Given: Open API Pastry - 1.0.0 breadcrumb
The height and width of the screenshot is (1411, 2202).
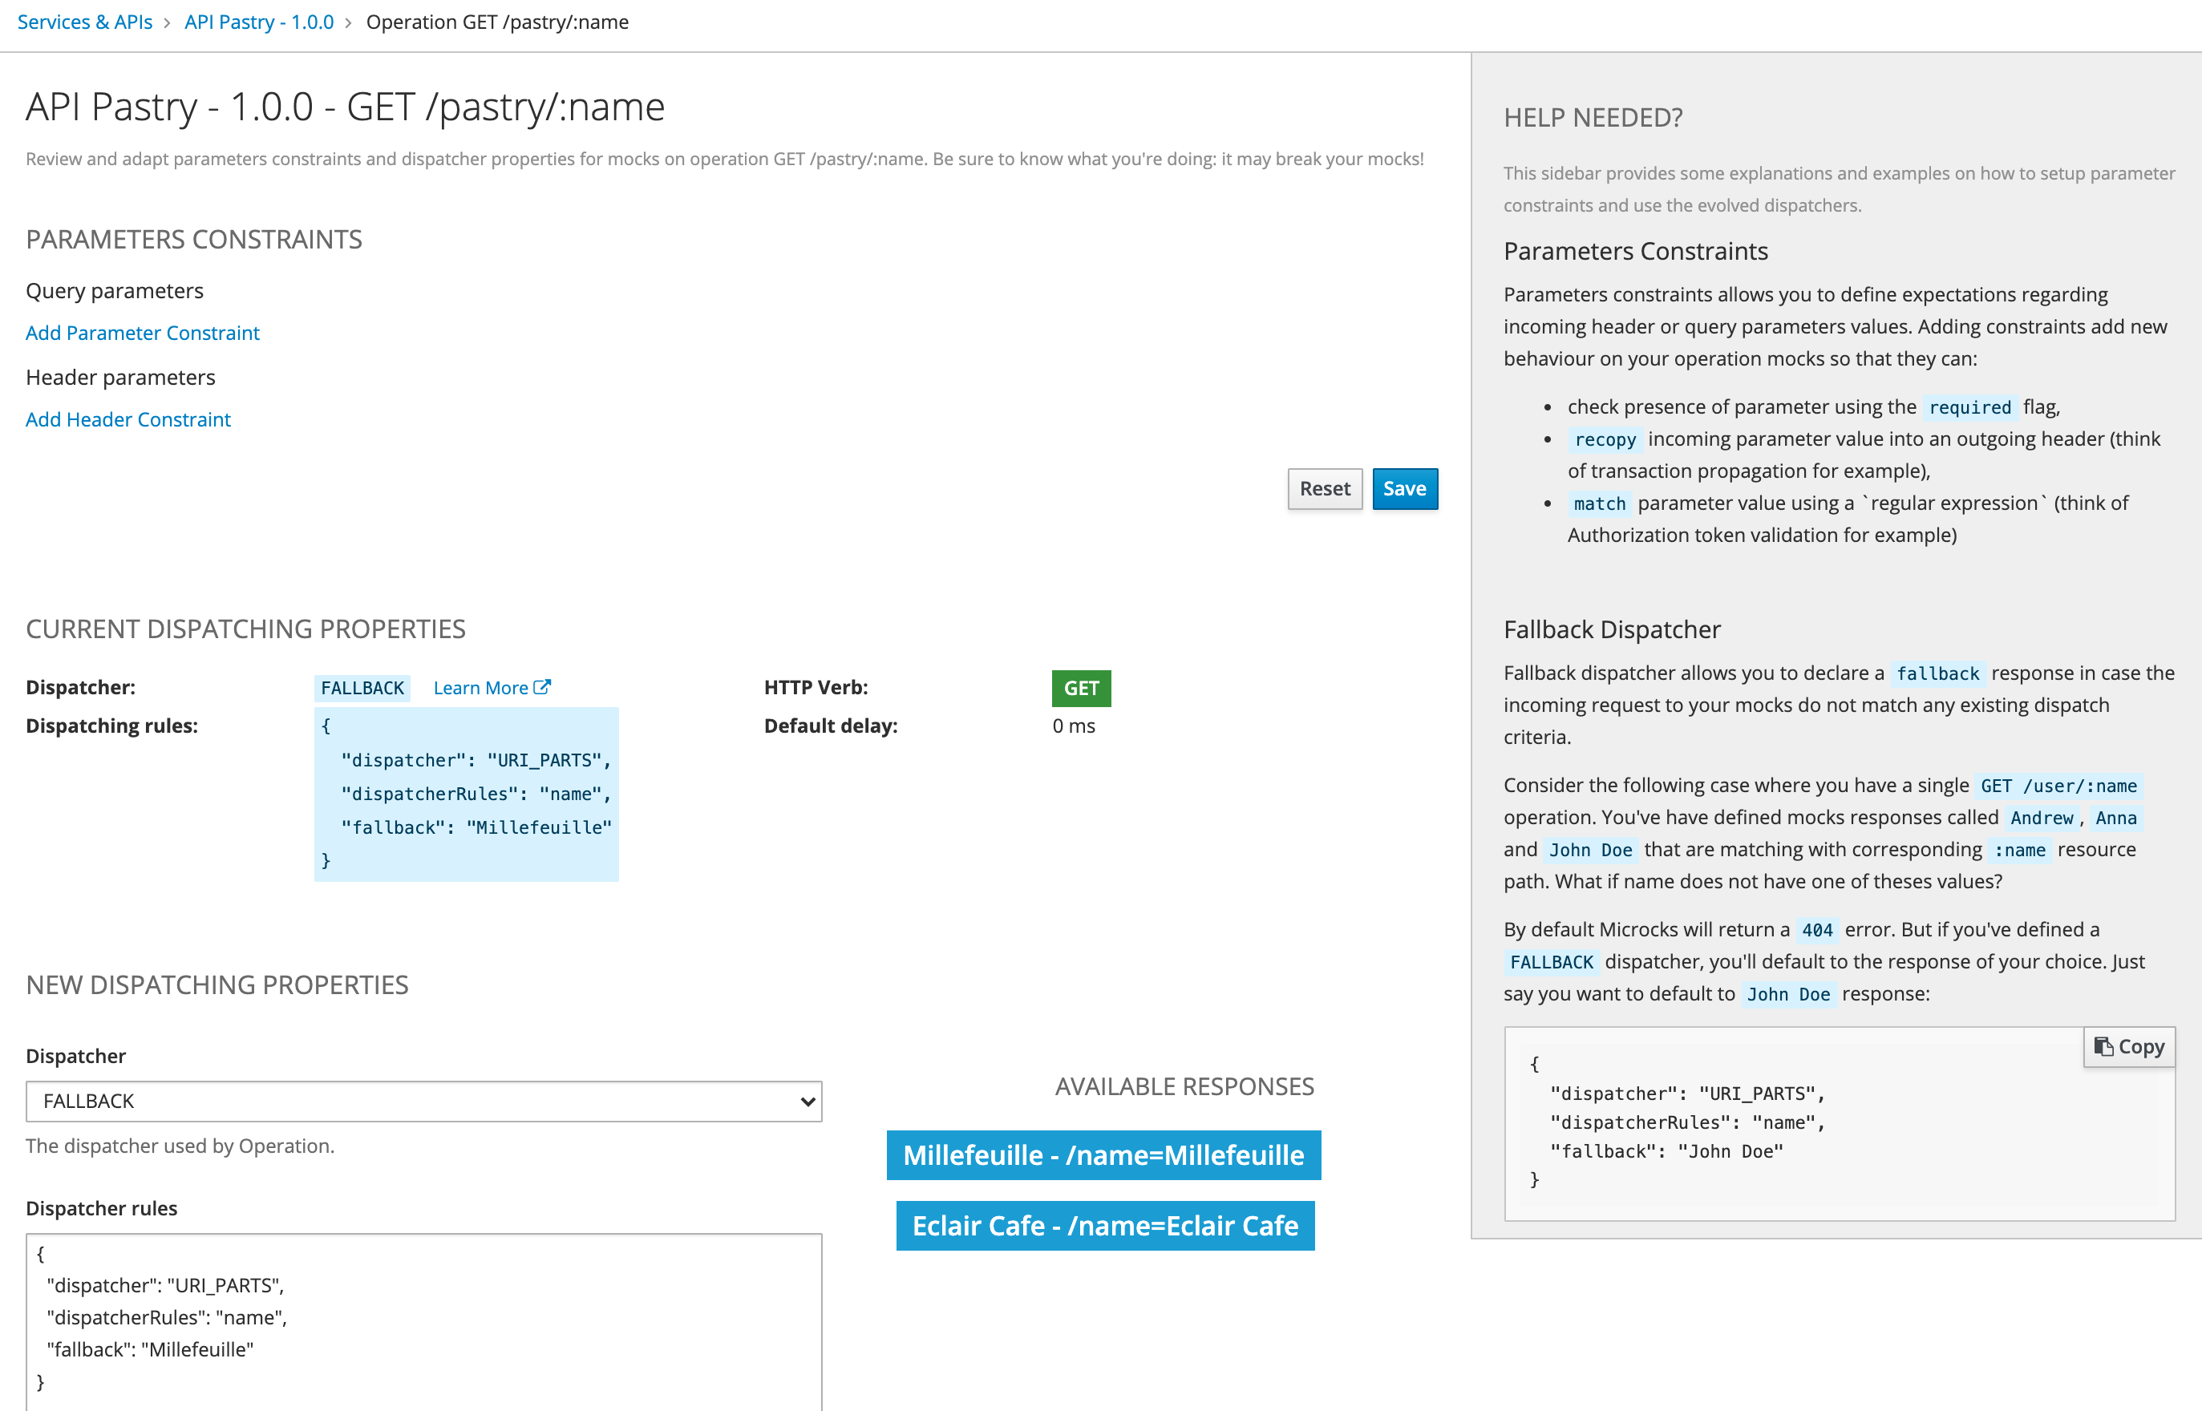Looking at the screenshot, I should click(x=258, y=21).
